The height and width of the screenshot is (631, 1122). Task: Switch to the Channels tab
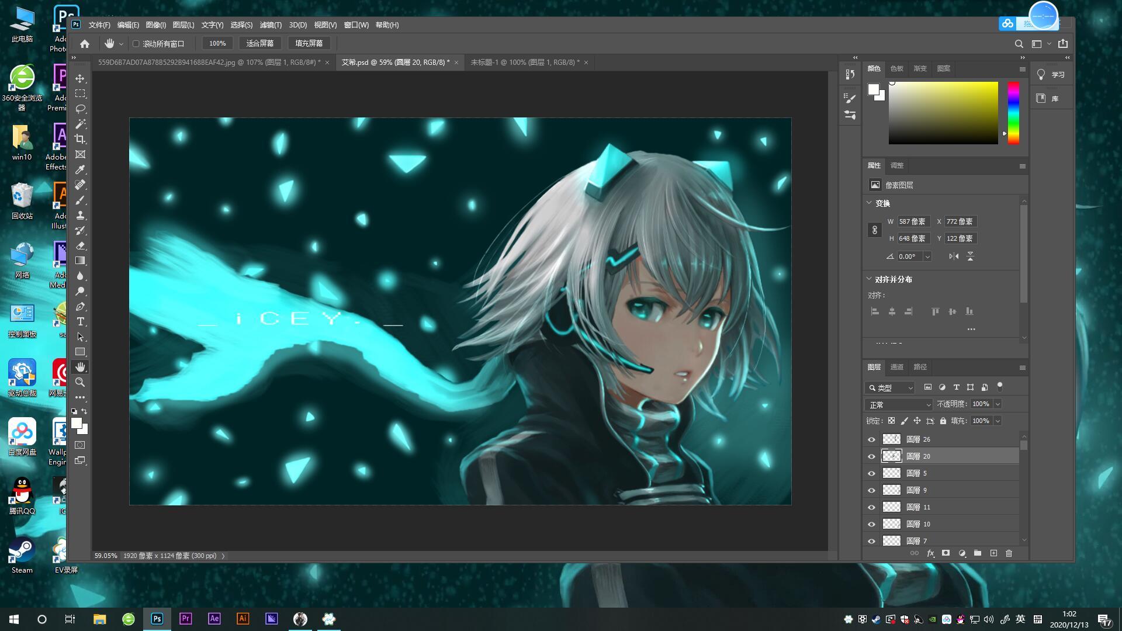pyautogui.click(x=896, y=367)
